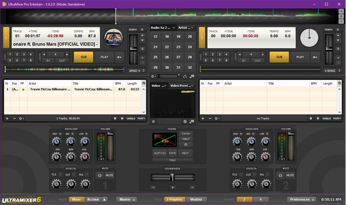
Task: Enable SINGLE mode on left playlist
Action: click(131, 118)
